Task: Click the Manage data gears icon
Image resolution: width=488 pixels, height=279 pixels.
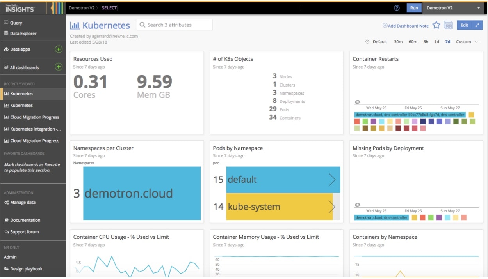Action: (x=6, y=203)
